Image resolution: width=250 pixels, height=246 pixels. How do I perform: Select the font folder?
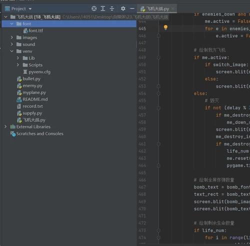69,24
